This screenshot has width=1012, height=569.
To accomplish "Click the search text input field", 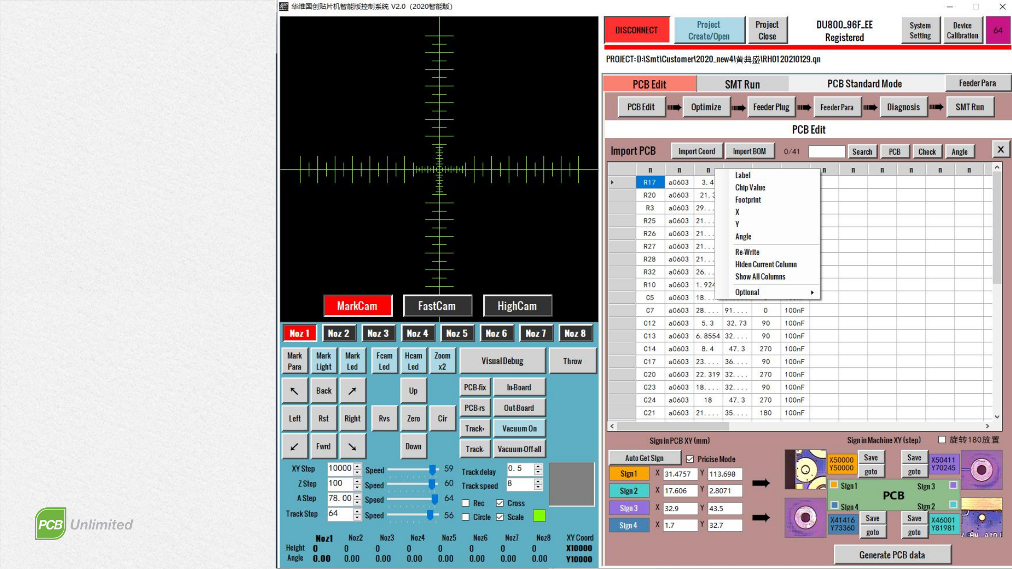I will tap(826, 152).
